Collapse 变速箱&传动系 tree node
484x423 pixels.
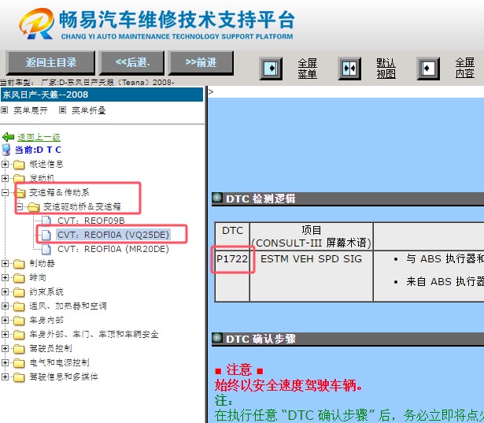point(5,192)
